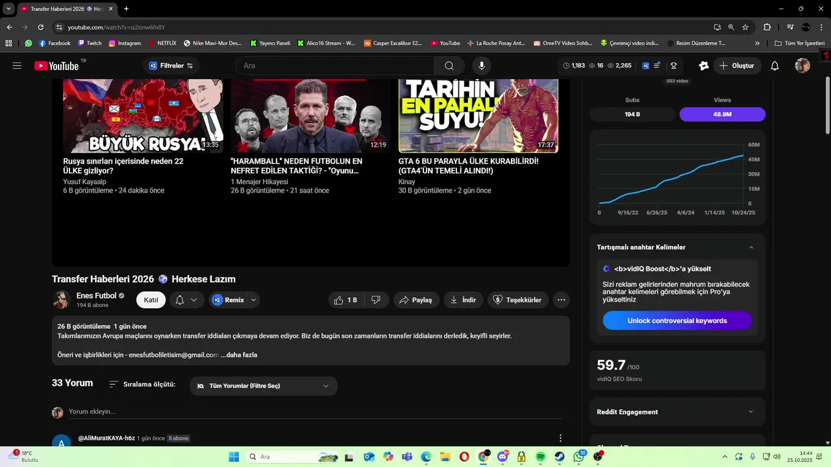The image size is (831, 467).
Task: Open the comment three-dot options menu
Action: (x=561, y=438)
